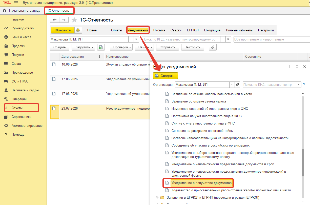This screenshot has width=310, height=205.
Task: Open Банк и касса section
Action: point(23,37)
